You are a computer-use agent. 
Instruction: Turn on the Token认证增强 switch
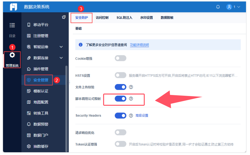pyautogui.click(x=120, y=144)
